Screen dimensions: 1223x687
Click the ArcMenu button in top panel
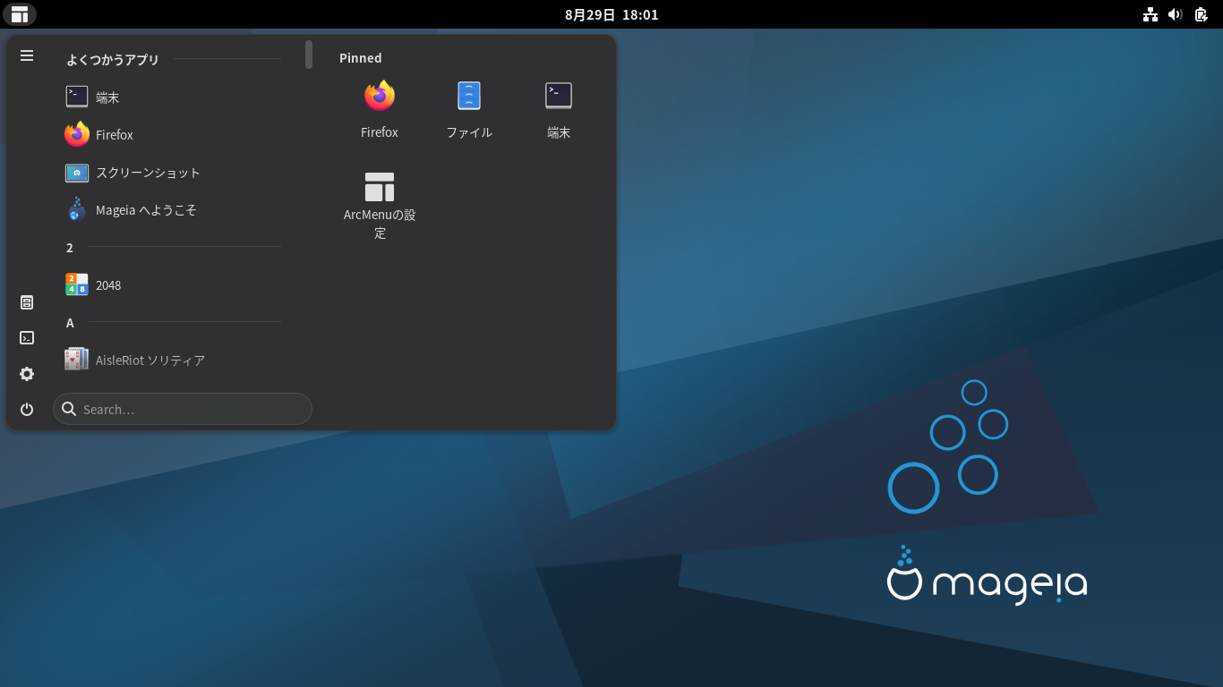[20, 14]
